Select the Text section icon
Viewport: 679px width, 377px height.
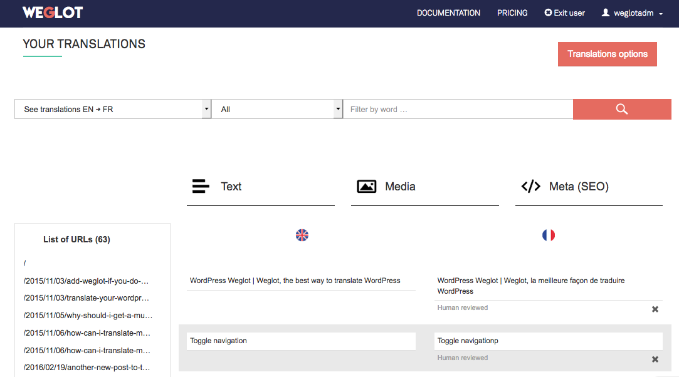[199, 186]
